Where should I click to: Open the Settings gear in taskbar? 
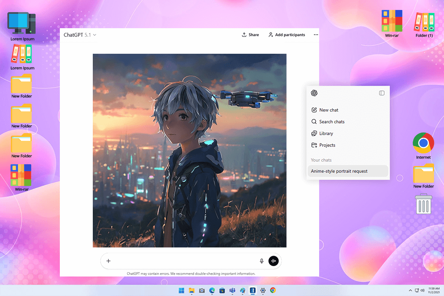(263, 291)
